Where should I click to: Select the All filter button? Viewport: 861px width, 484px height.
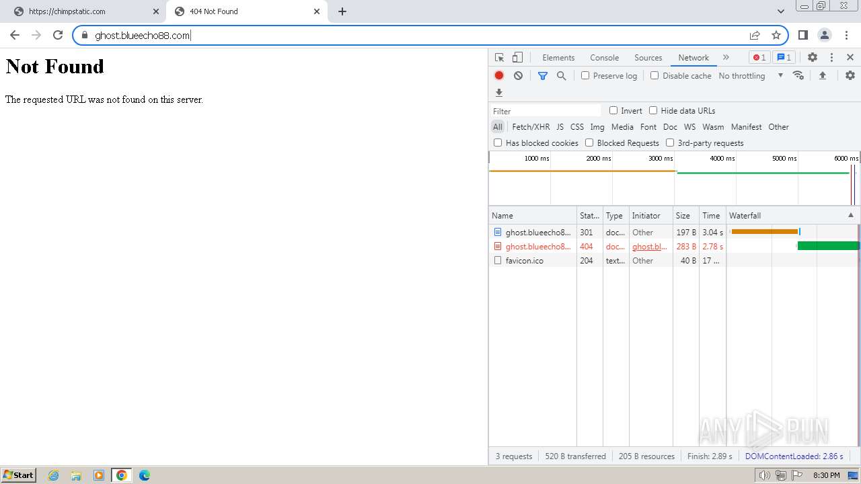(498, 127)
